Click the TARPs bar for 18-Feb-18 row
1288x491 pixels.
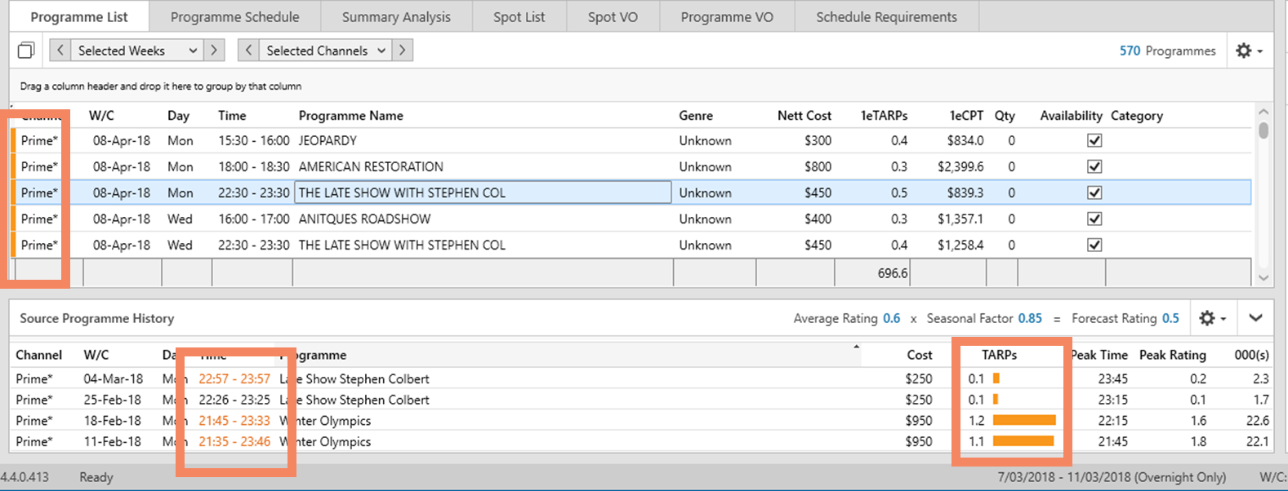(x=1024, y=421)
